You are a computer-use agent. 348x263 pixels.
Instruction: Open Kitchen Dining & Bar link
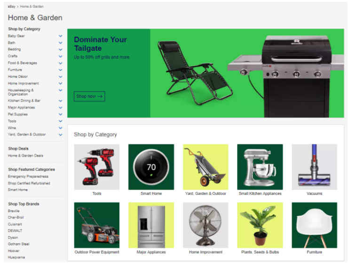(x=24, y=101)
